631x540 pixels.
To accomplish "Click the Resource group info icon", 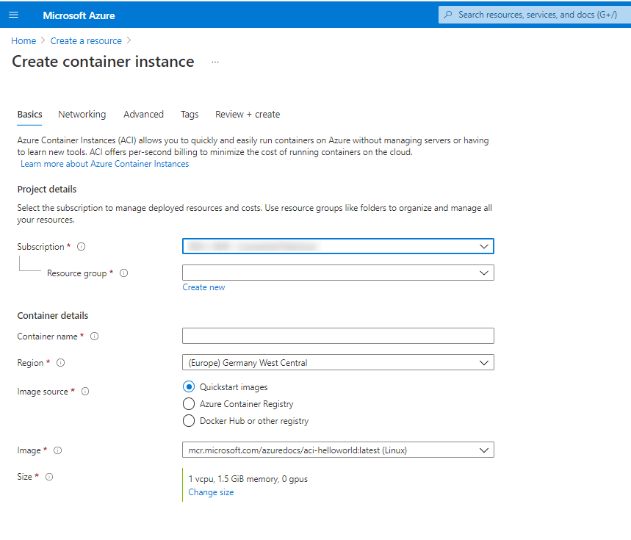I will pos(123,273).
